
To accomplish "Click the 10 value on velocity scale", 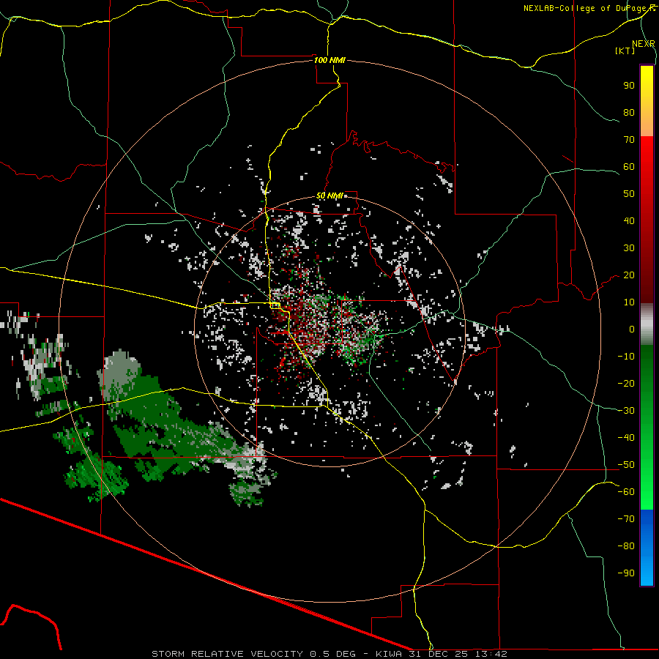I will coord(629,302).
